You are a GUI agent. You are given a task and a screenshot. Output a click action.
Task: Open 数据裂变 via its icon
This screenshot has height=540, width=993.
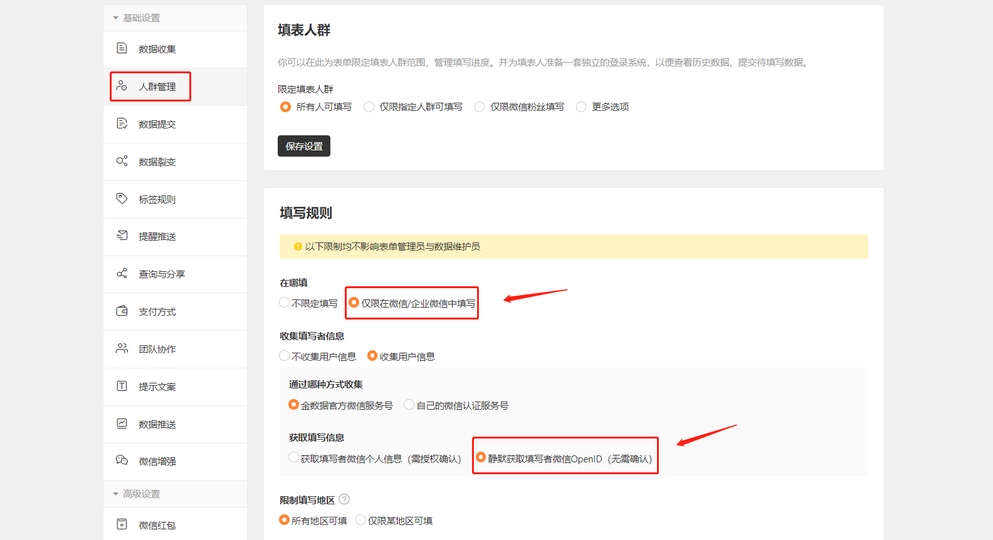[122, 161]
